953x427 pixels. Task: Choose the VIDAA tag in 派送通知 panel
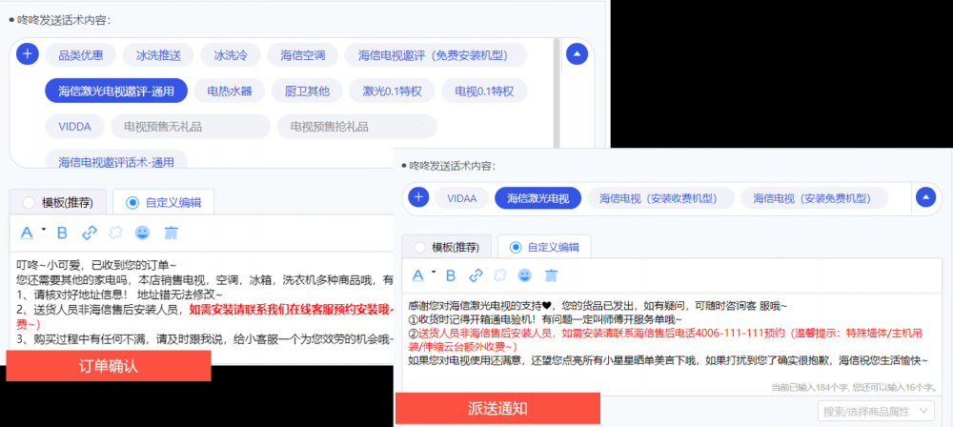click(x=462, y=197)
